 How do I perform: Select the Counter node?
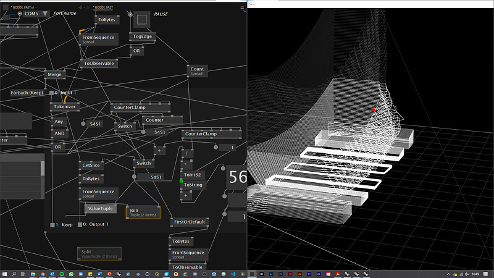point(162,120)
